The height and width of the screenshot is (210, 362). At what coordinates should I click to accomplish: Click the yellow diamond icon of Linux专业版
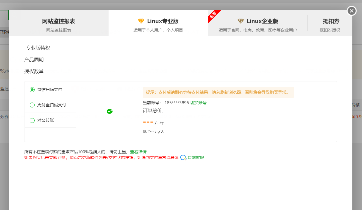point(141,21)
